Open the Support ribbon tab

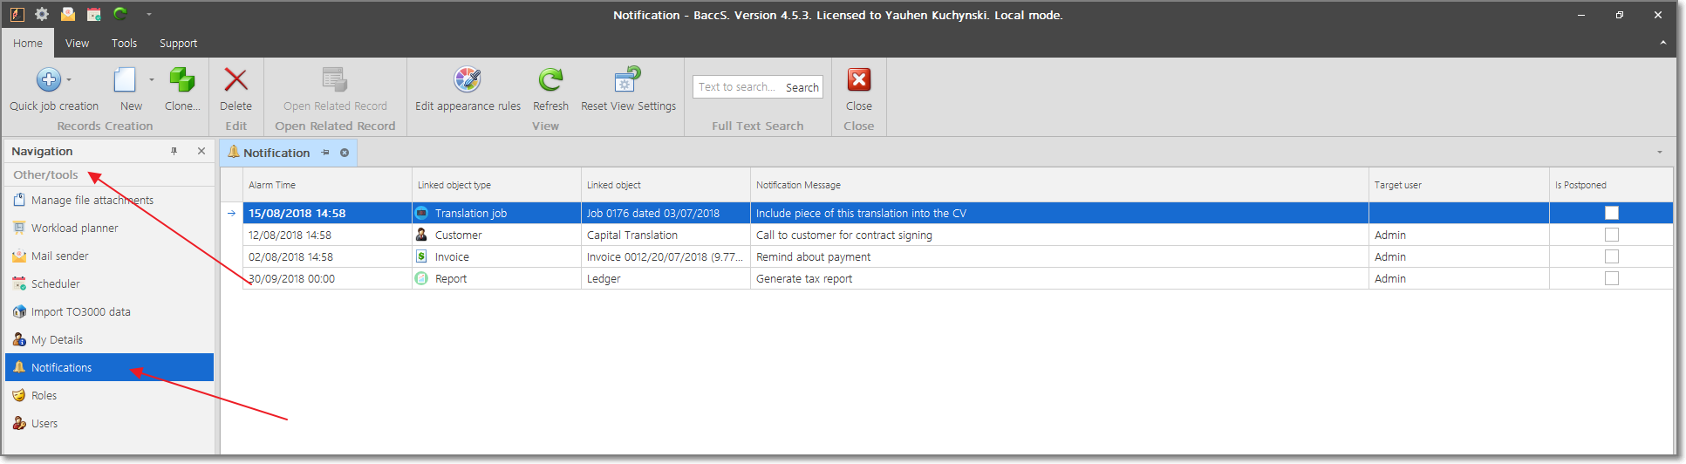[178, 43]
